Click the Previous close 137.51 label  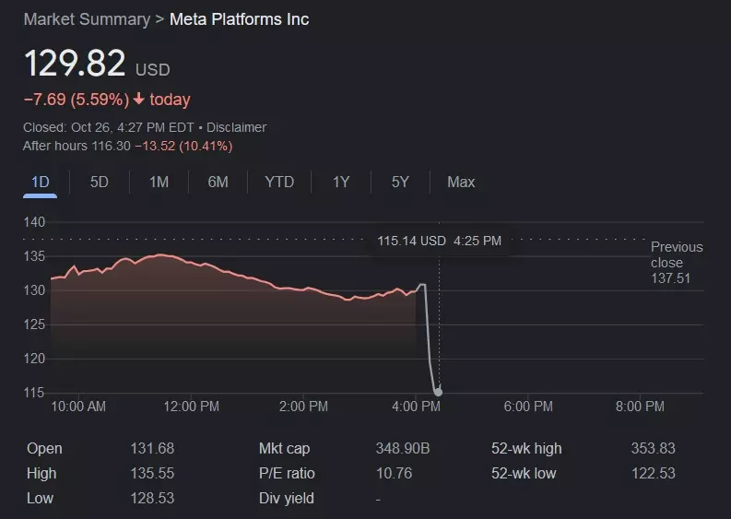click(676, 263)
